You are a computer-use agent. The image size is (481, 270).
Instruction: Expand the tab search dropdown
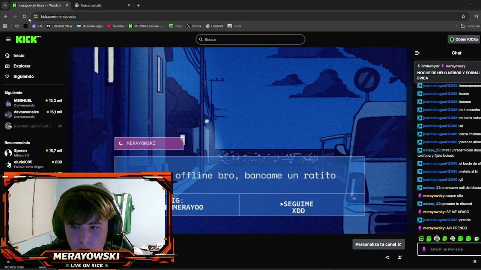click(5, 5)
